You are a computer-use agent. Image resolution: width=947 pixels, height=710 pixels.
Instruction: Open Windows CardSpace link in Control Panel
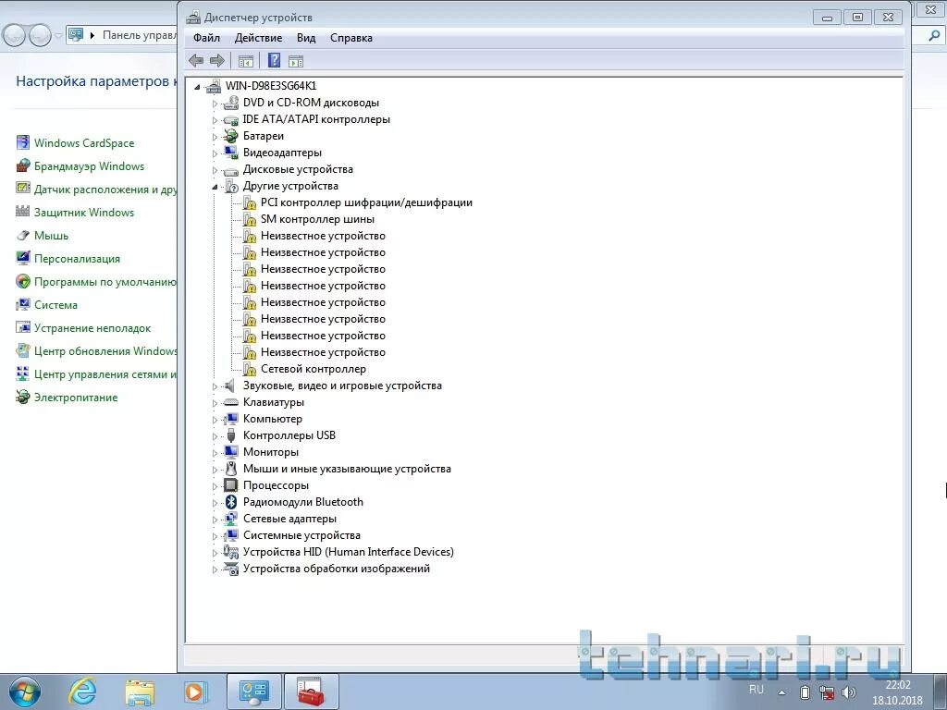click(x=84, y=143)
